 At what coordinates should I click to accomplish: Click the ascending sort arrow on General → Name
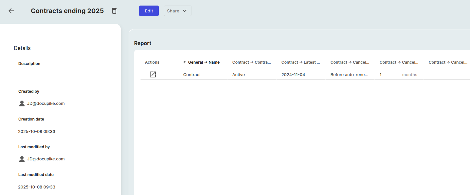(184, 62)
